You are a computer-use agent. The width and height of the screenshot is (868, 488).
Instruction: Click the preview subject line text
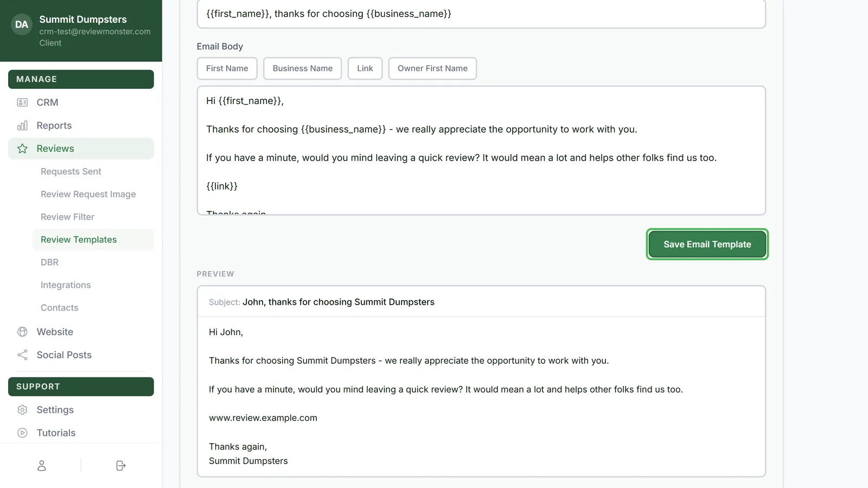(339, 302)
